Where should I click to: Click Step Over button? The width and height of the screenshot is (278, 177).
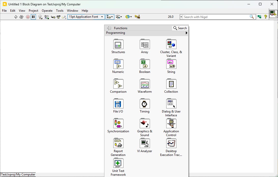[x=58, y=17]
